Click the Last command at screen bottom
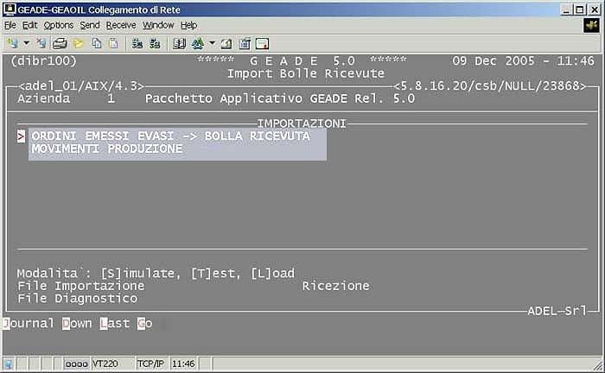The height and width of the screenshot is (373, 605). tap(115, 323)
